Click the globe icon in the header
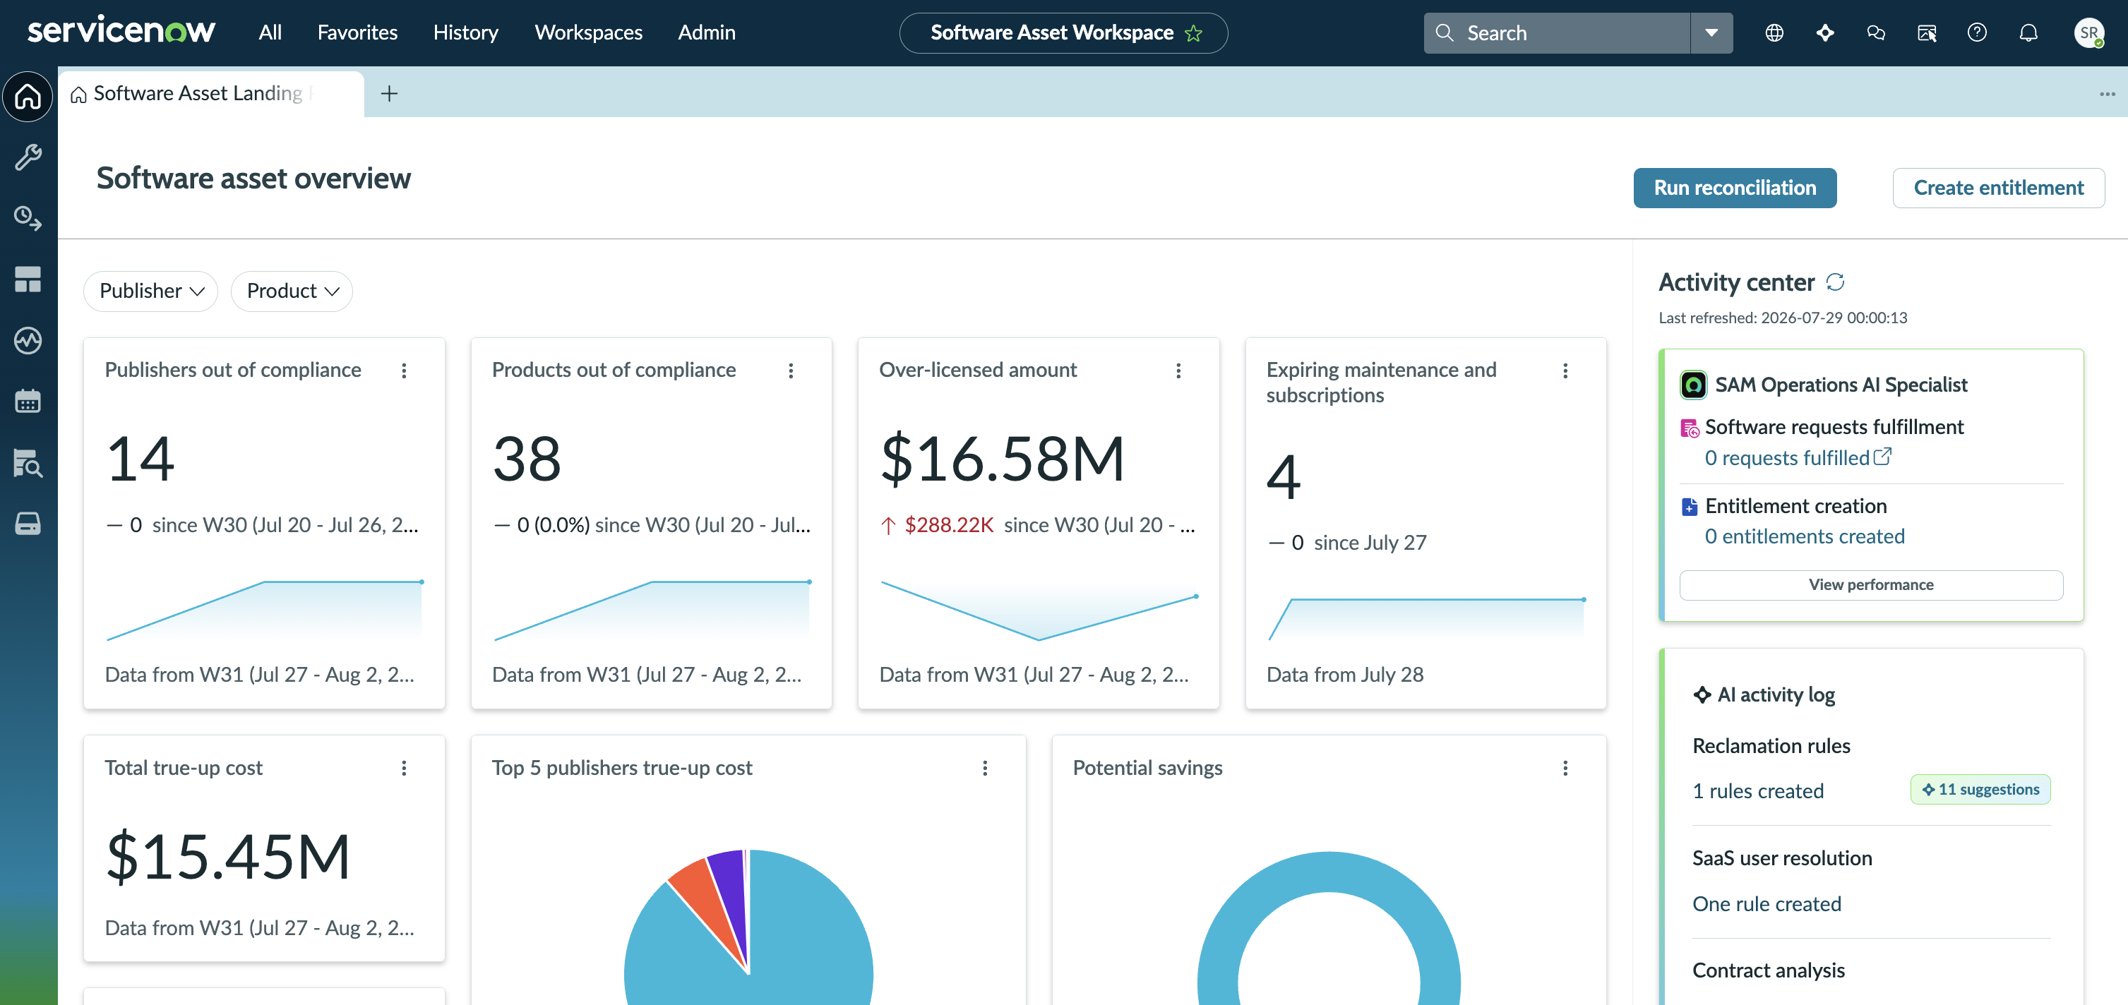 coord(1774,33)
